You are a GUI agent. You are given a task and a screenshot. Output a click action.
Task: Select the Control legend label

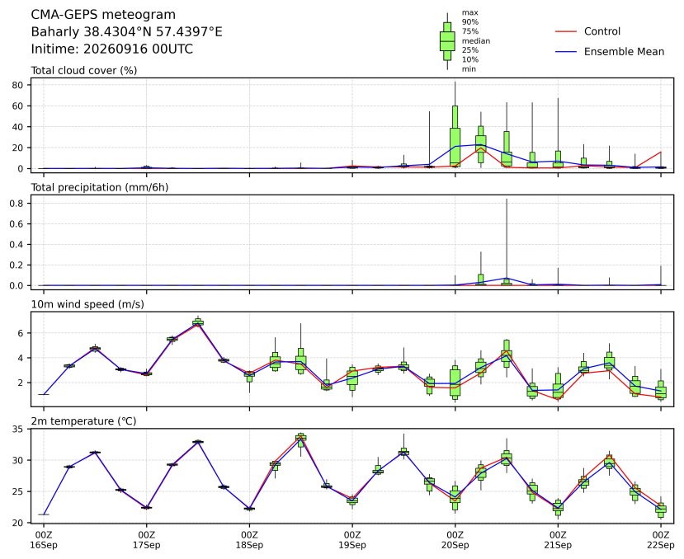[602, 31]
